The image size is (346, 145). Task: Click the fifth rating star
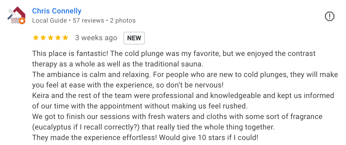coord(65,38)
